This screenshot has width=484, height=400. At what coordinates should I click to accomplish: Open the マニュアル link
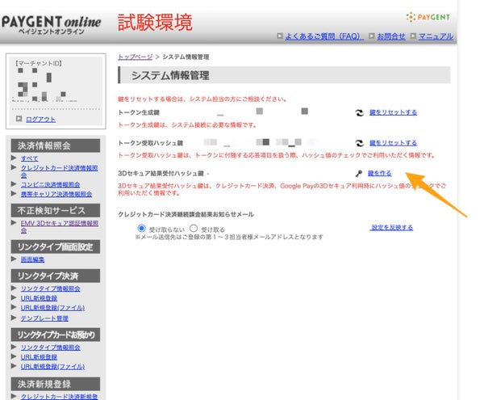436,36
